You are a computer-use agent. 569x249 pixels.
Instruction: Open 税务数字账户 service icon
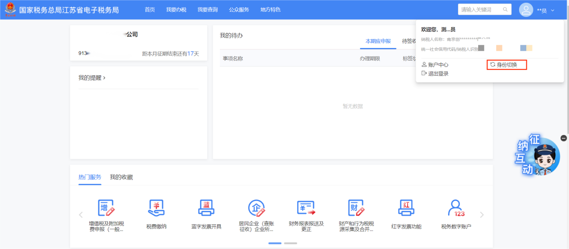(456, 208)
